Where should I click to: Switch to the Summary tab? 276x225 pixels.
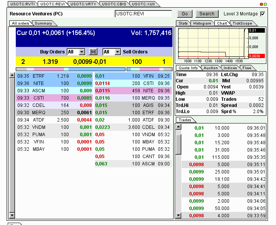pos(43,23)
